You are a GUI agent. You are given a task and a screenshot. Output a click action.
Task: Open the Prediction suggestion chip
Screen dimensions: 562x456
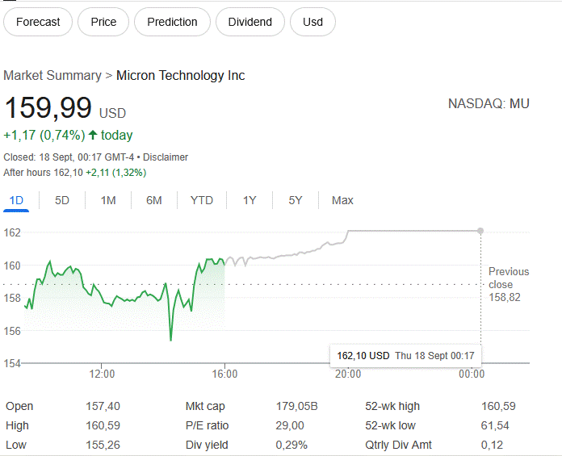[172, 22]
